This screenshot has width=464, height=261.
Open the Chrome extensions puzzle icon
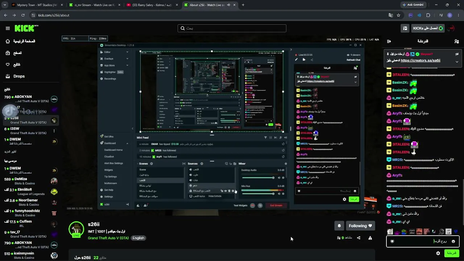(x=428, y=15)
